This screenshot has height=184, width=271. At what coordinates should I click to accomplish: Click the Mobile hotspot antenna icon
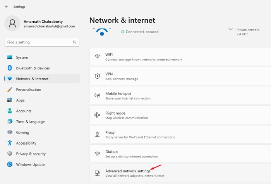[97, 95]
